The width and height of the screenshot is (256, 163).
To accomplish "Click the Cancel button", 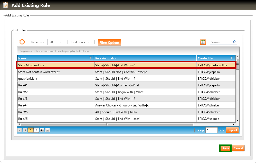I will point(238,148).
